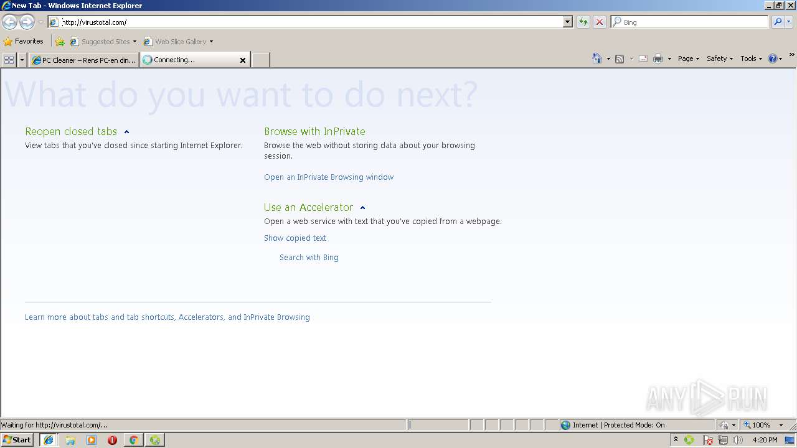Click the search magnifier button
The width and height of the screenshot is (797, 448).
click(778, 22)
